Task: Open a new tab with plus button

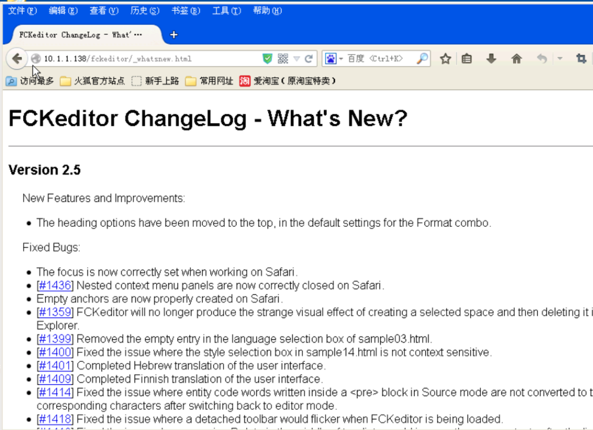Action: (174, 35)
